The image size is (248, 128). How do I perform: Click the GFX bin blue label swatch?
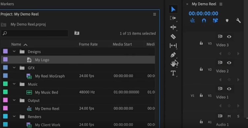point(5,67)
